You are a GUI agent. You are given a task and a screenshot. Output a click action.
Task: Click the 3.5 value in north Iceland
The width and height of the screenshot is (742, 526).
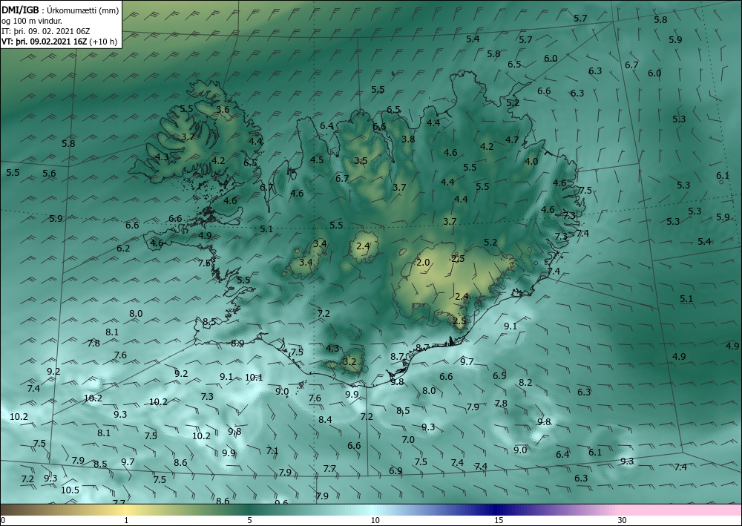pyautogui.click(x=361, y=161)
